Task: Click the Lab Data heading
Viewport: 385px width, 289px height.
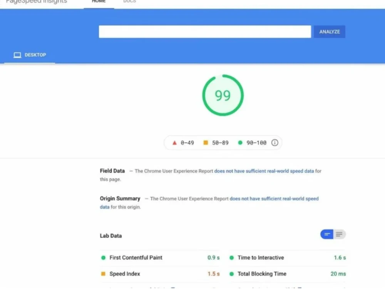Action: (x=111, y=236)
